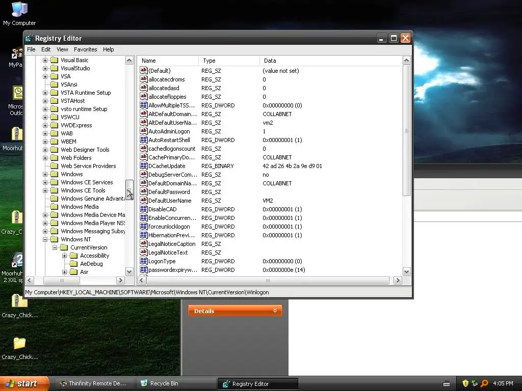Sort values by the Type column header
Viewport: 522px width, 391px height.
pos(229,61)
